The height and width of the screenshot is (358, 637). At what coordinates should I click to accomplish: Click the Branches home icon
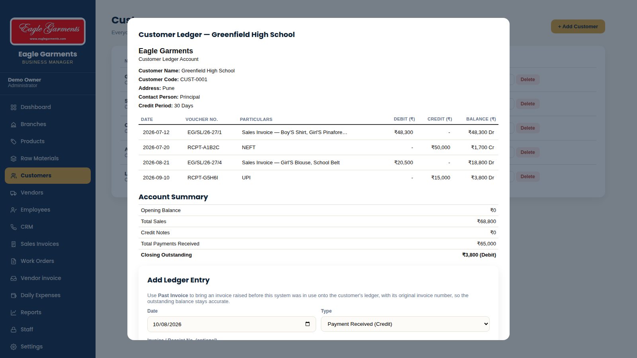[x=14, y=125]
